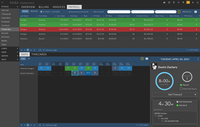Viewport: 200px width, 127px height.
Task: Go to next page in payroll table pager
Action: point(31,50)
